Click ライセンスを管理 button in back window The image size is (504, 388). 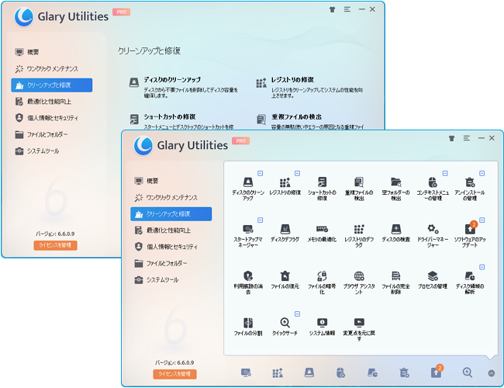click(55, 245)
